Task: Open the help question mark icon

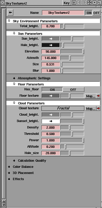Action: click(74, 3)
